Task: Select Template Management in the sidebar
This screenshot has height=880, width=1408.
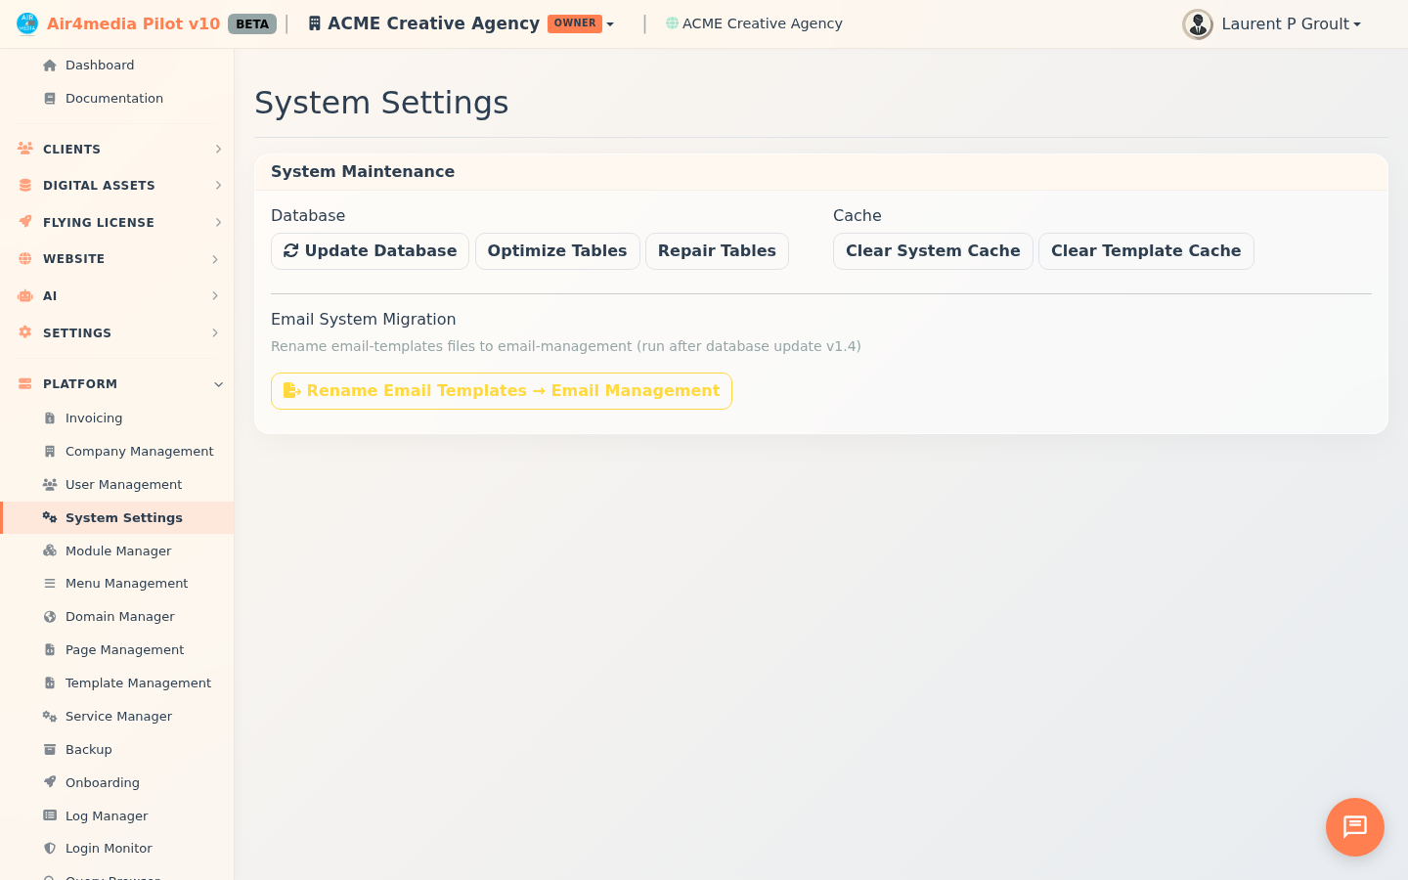Action: point(138,682)
